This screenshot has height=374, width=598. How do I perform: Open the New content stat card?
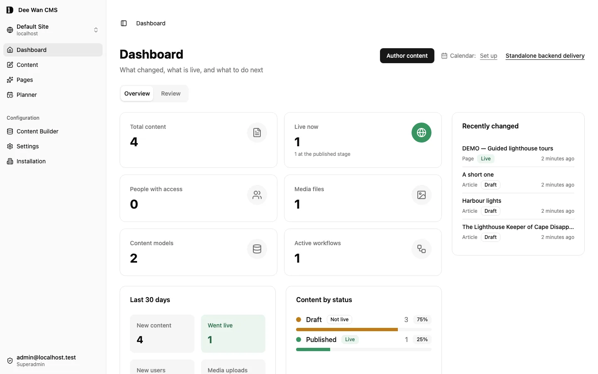click(162, 334)
